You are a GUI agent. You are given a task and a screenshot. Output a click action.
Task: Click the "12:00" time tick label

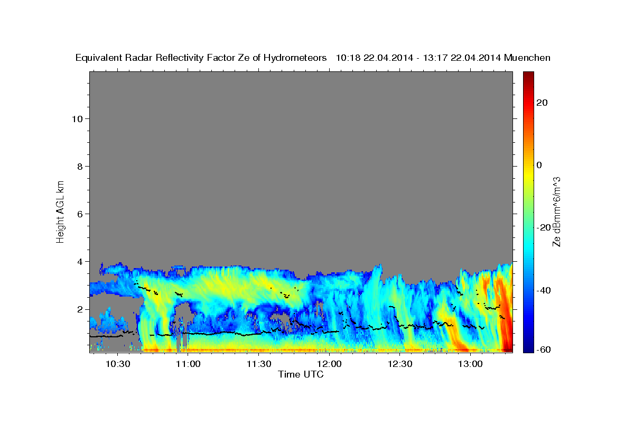329,364
